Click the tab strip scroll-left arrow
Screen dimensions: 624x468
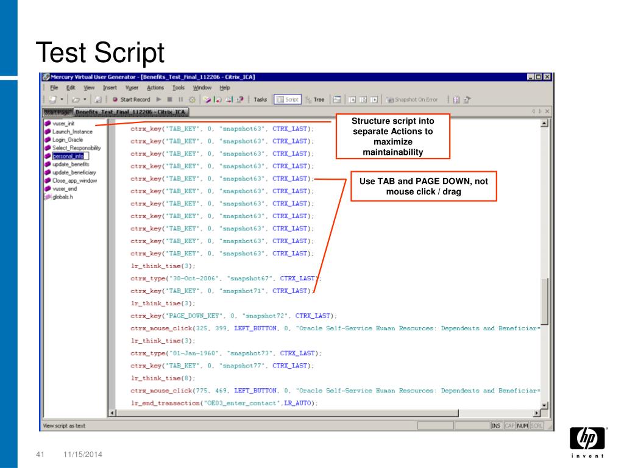click(533, 112)
